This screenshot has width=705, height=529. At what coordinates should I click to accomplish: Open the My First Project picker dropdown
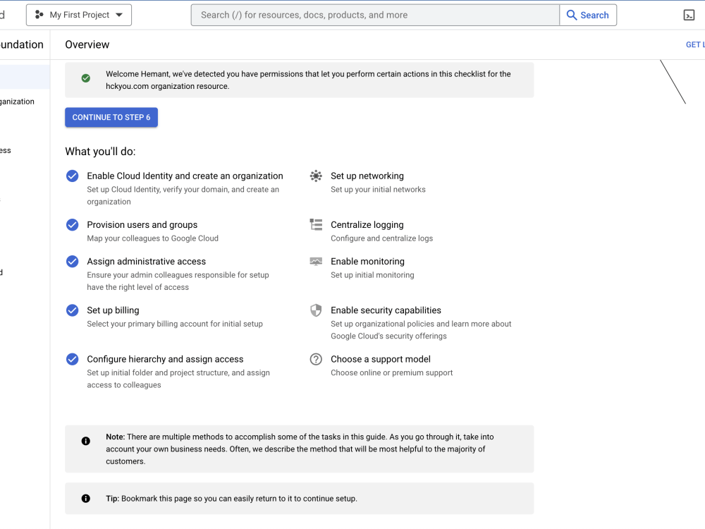78,14
